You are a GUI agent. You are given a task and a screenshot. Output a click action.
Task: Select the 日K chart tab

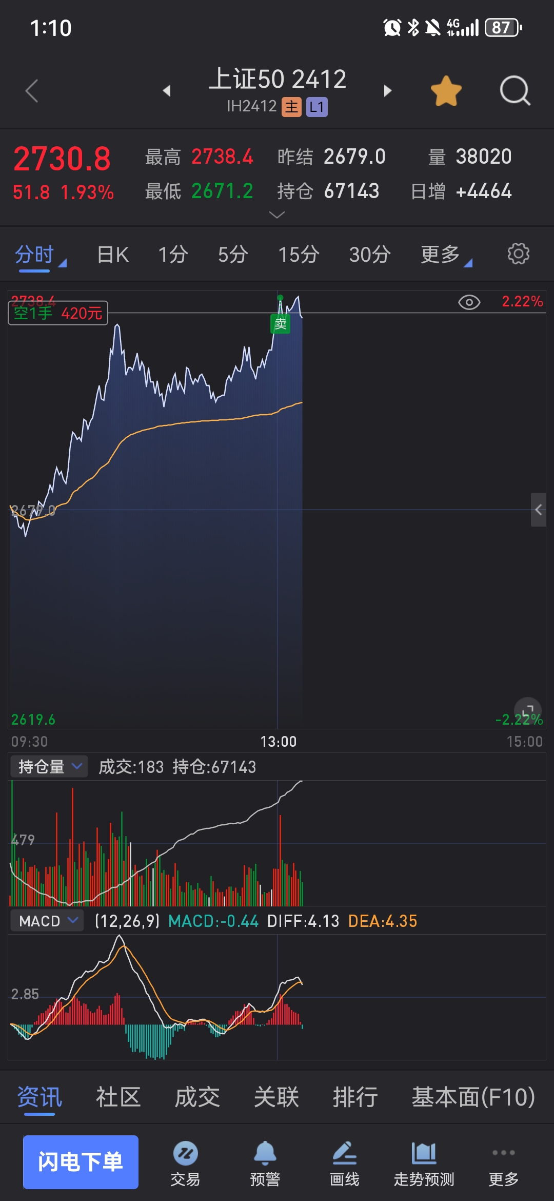[113, 255]
